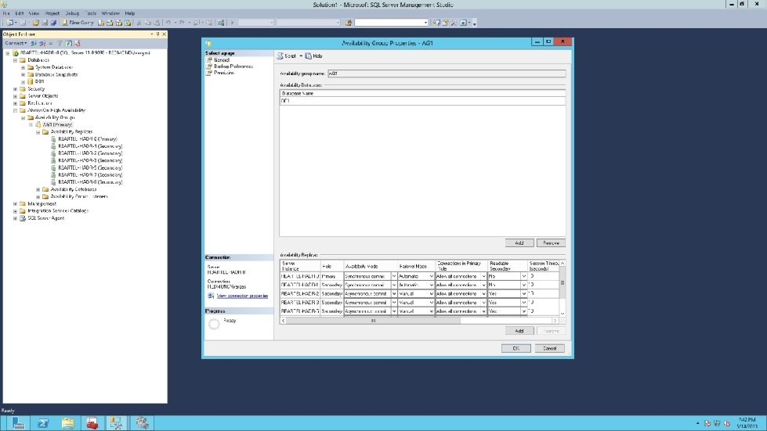This screenshot has height=431, width=767.
Task: Open Availability Mode dropdown for REARTEL-HADR-2 row
Action: [394, 294]
